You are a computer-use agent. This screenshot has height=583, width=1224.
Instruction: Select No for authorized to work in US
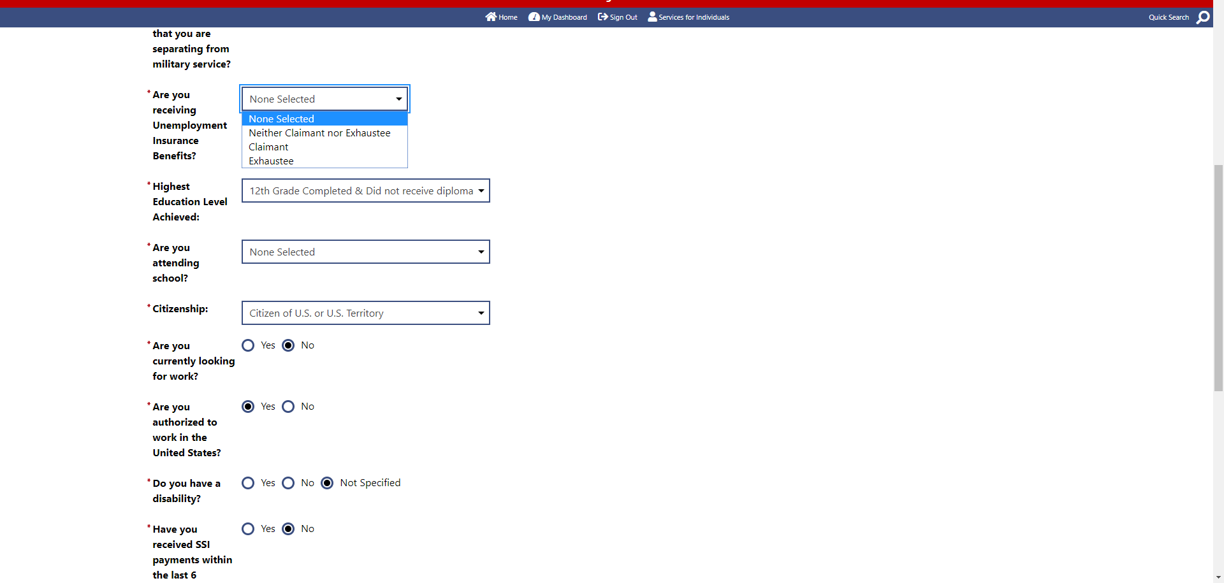(x=288, y=407)
